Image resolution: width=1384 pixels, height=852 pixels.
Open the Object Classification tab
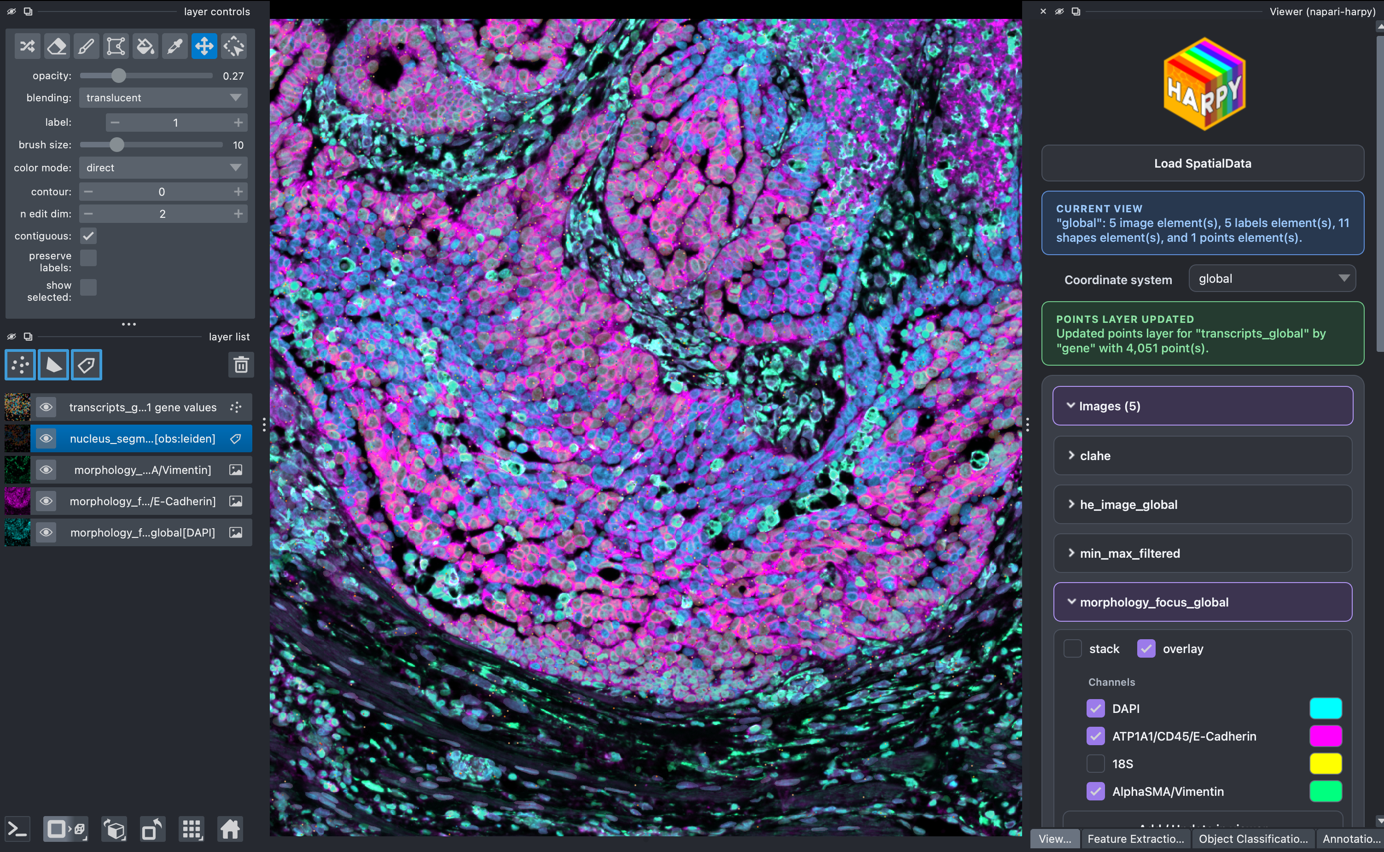1253,839
